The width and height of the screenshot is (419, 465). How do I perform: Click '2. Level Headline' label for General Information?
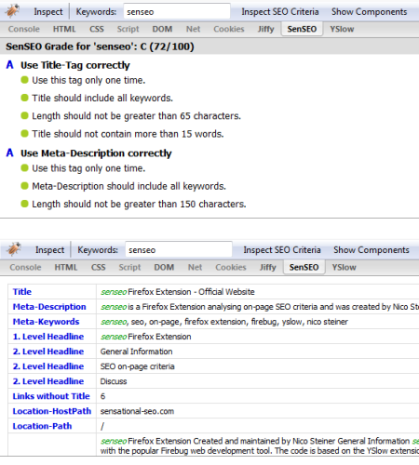48,352
